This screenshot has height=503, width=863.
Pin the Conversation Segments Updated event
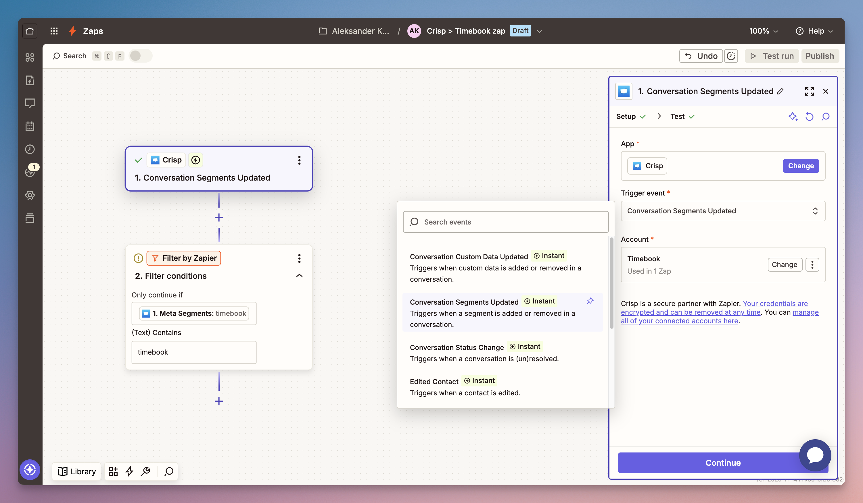point(590,301)
